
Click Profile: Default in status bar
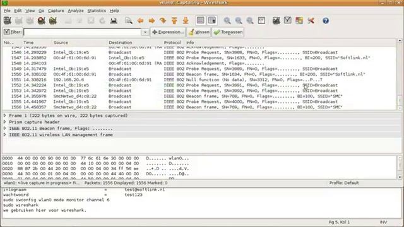(343, 183)
